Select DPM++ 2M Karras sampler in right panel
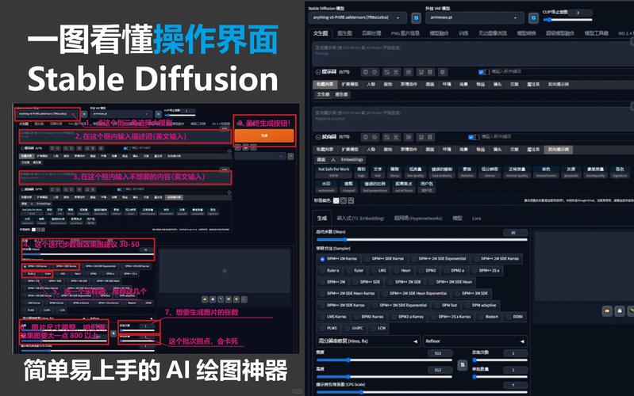This screenshot has width=634, height=396. click(338, 259)
